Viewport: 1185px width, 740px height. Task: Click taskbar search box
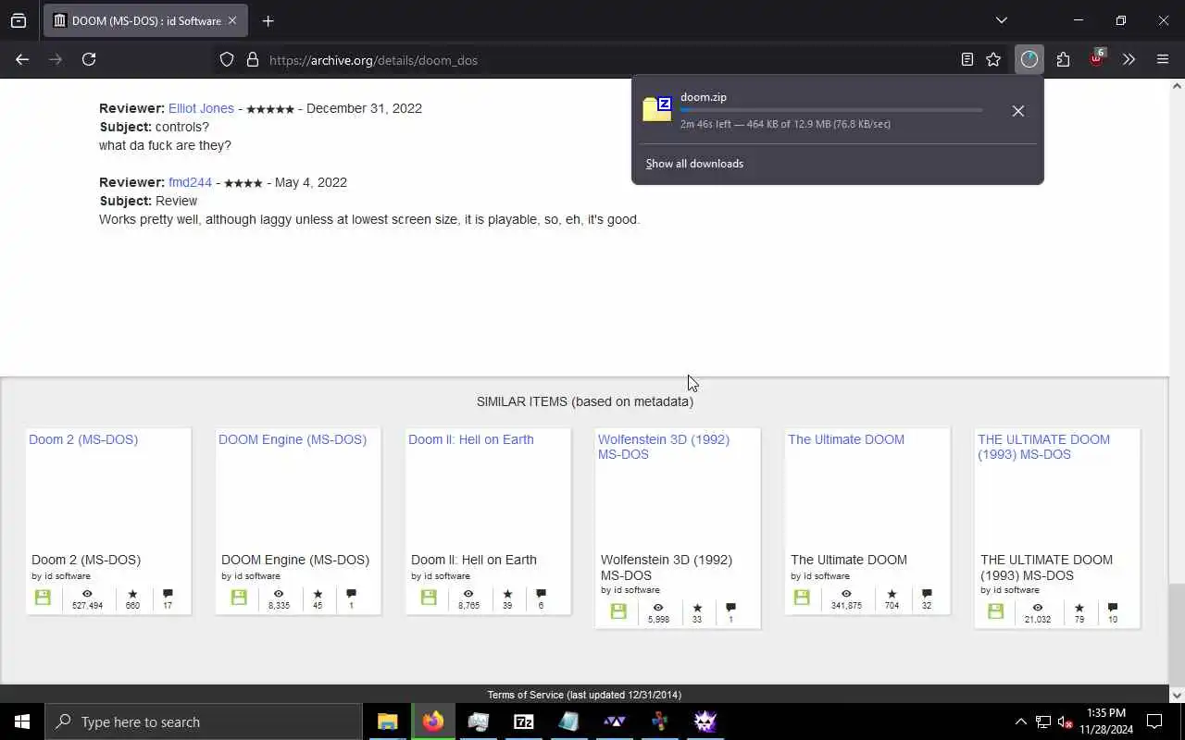(x=204, y=721)
